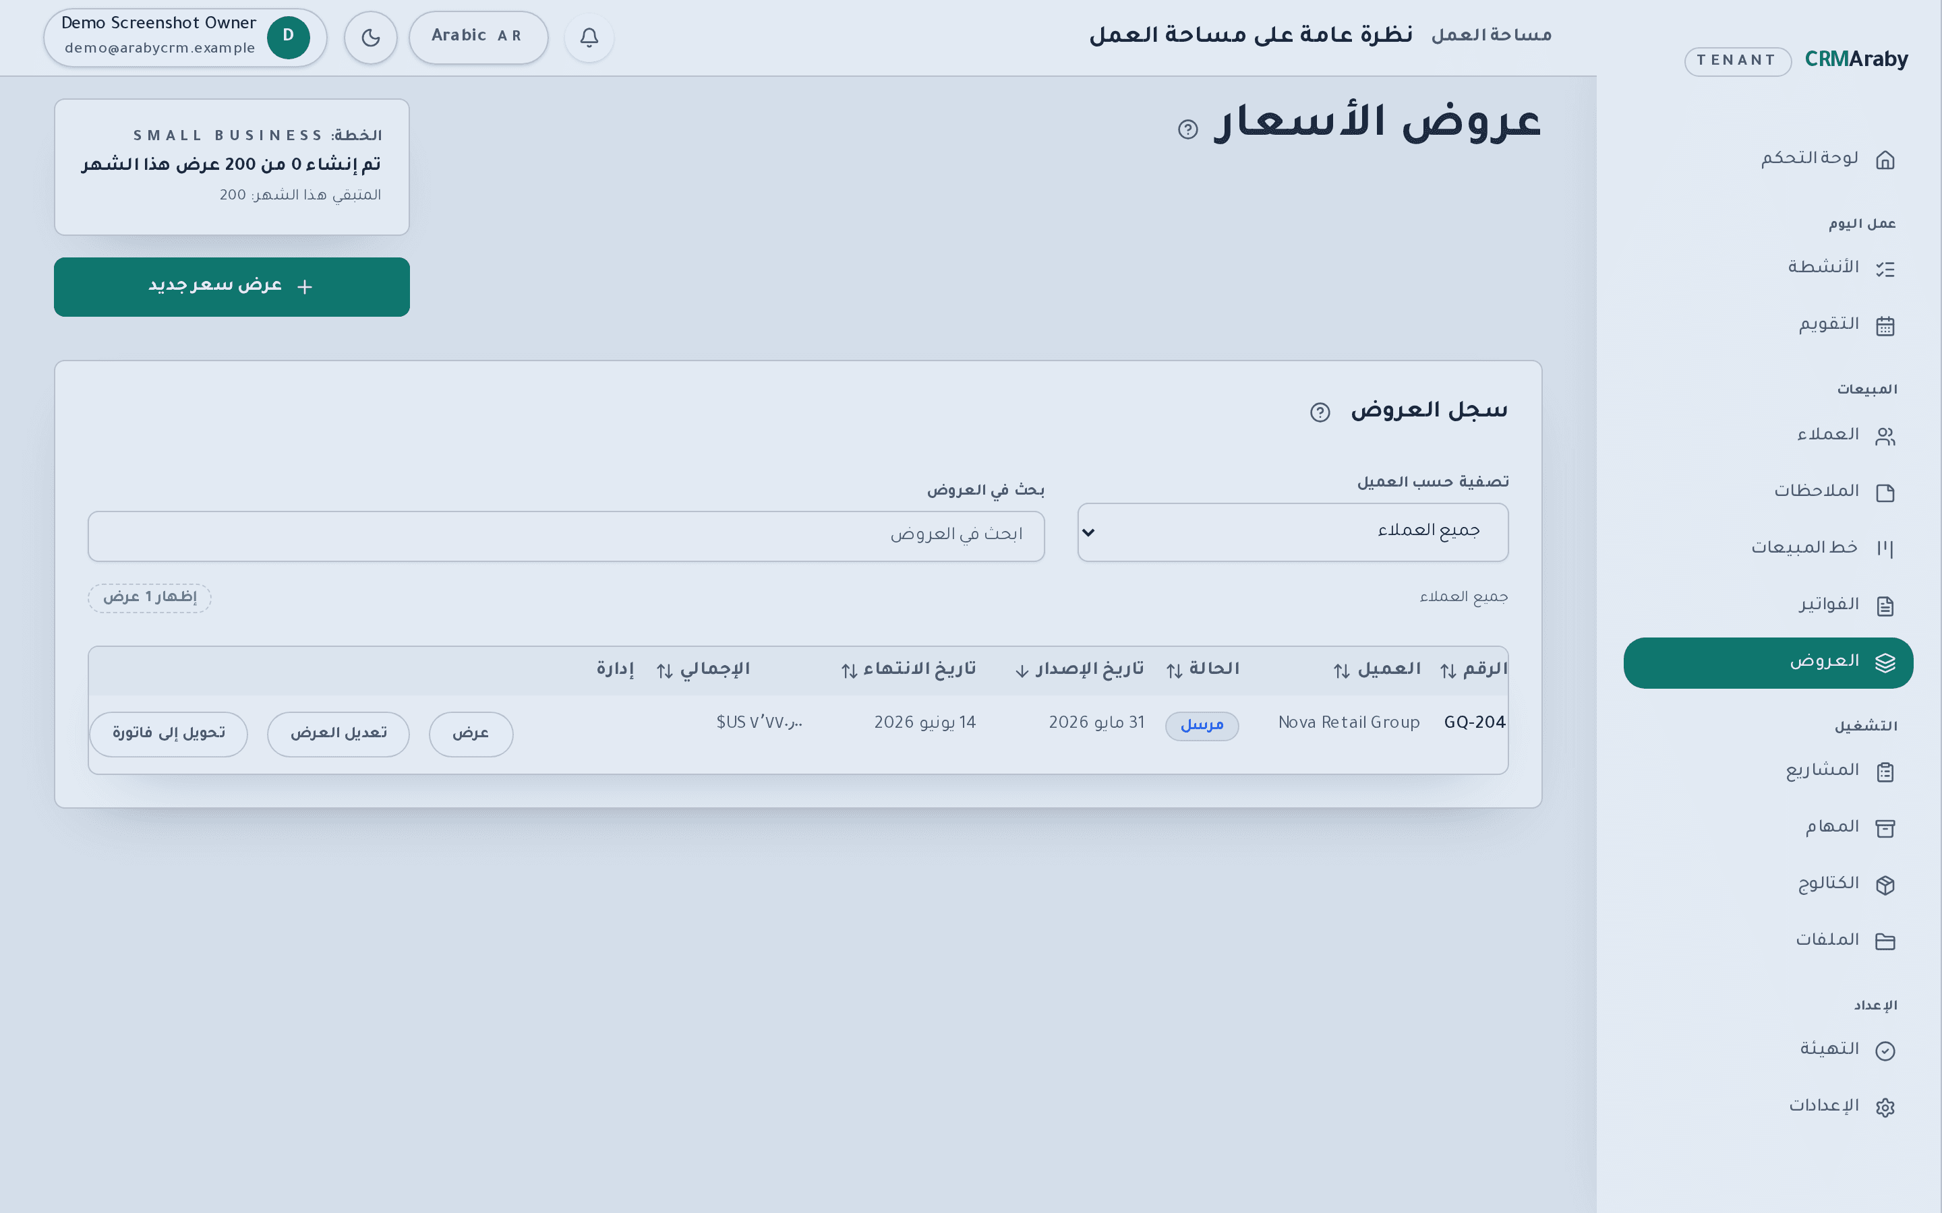
Task: Click the مرسل status badge
Action: click(1202, 725)
